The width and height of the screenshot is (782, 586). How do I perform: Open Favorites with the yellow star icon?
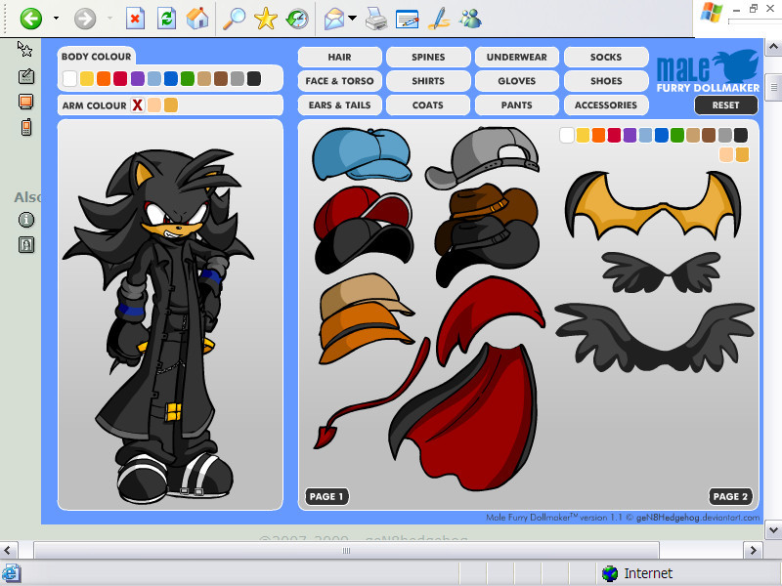[x=265, y=19]
